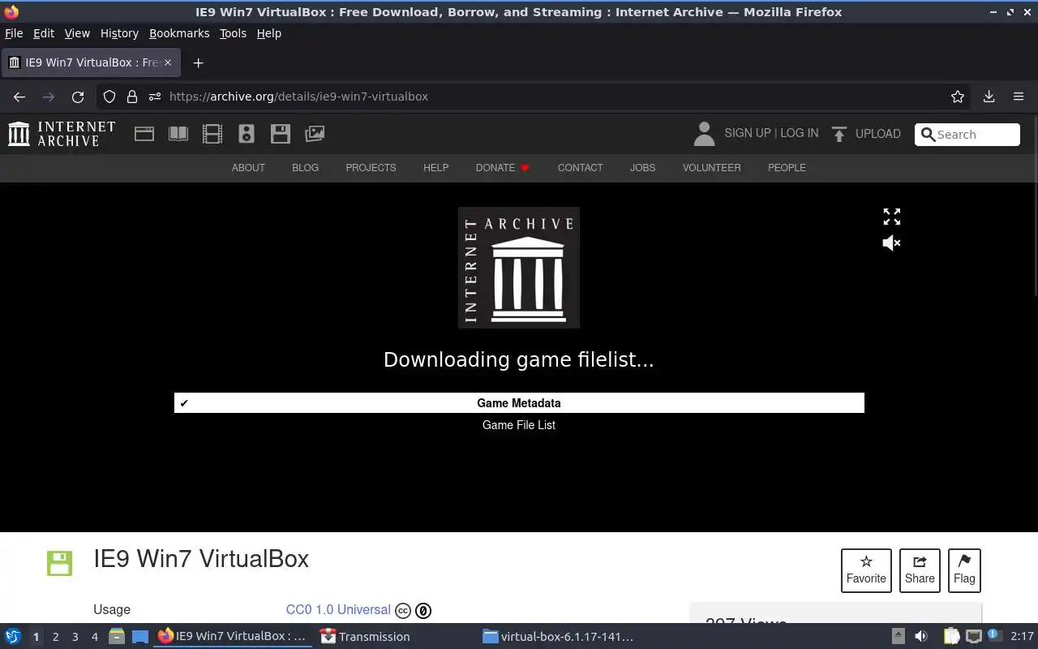Viewport: 1038px width, 649px height.
Task: Click the network icon in system tray
Action: 973,637
